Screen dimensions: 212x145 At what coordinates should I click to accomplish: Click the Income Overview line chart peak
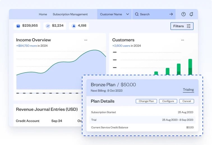click(x=95, y=50)
